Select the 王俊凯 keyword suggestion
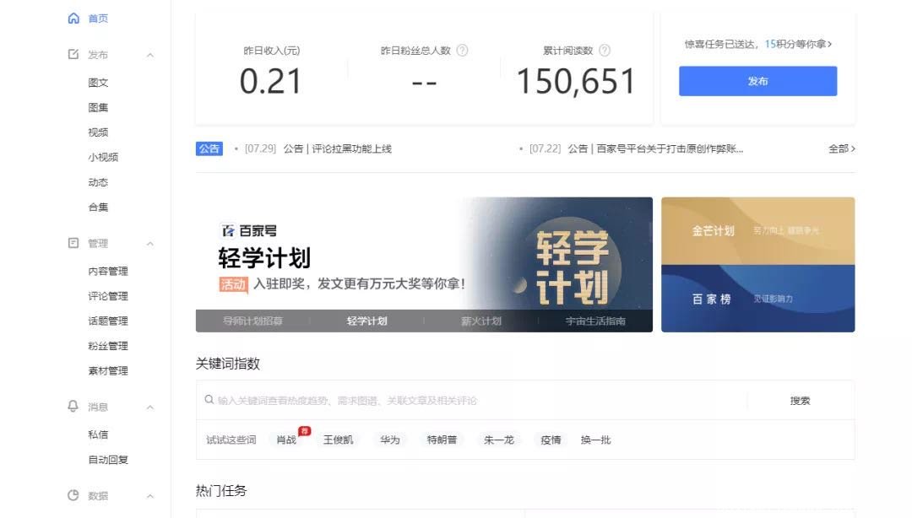This screenshot has width=912, height=518. (338, 440)
